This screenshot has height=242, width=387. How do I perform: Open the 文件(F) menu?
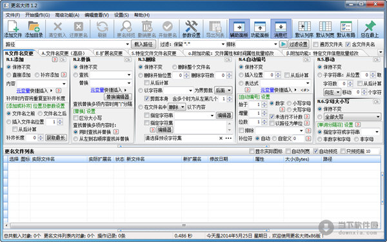[13, 15]
